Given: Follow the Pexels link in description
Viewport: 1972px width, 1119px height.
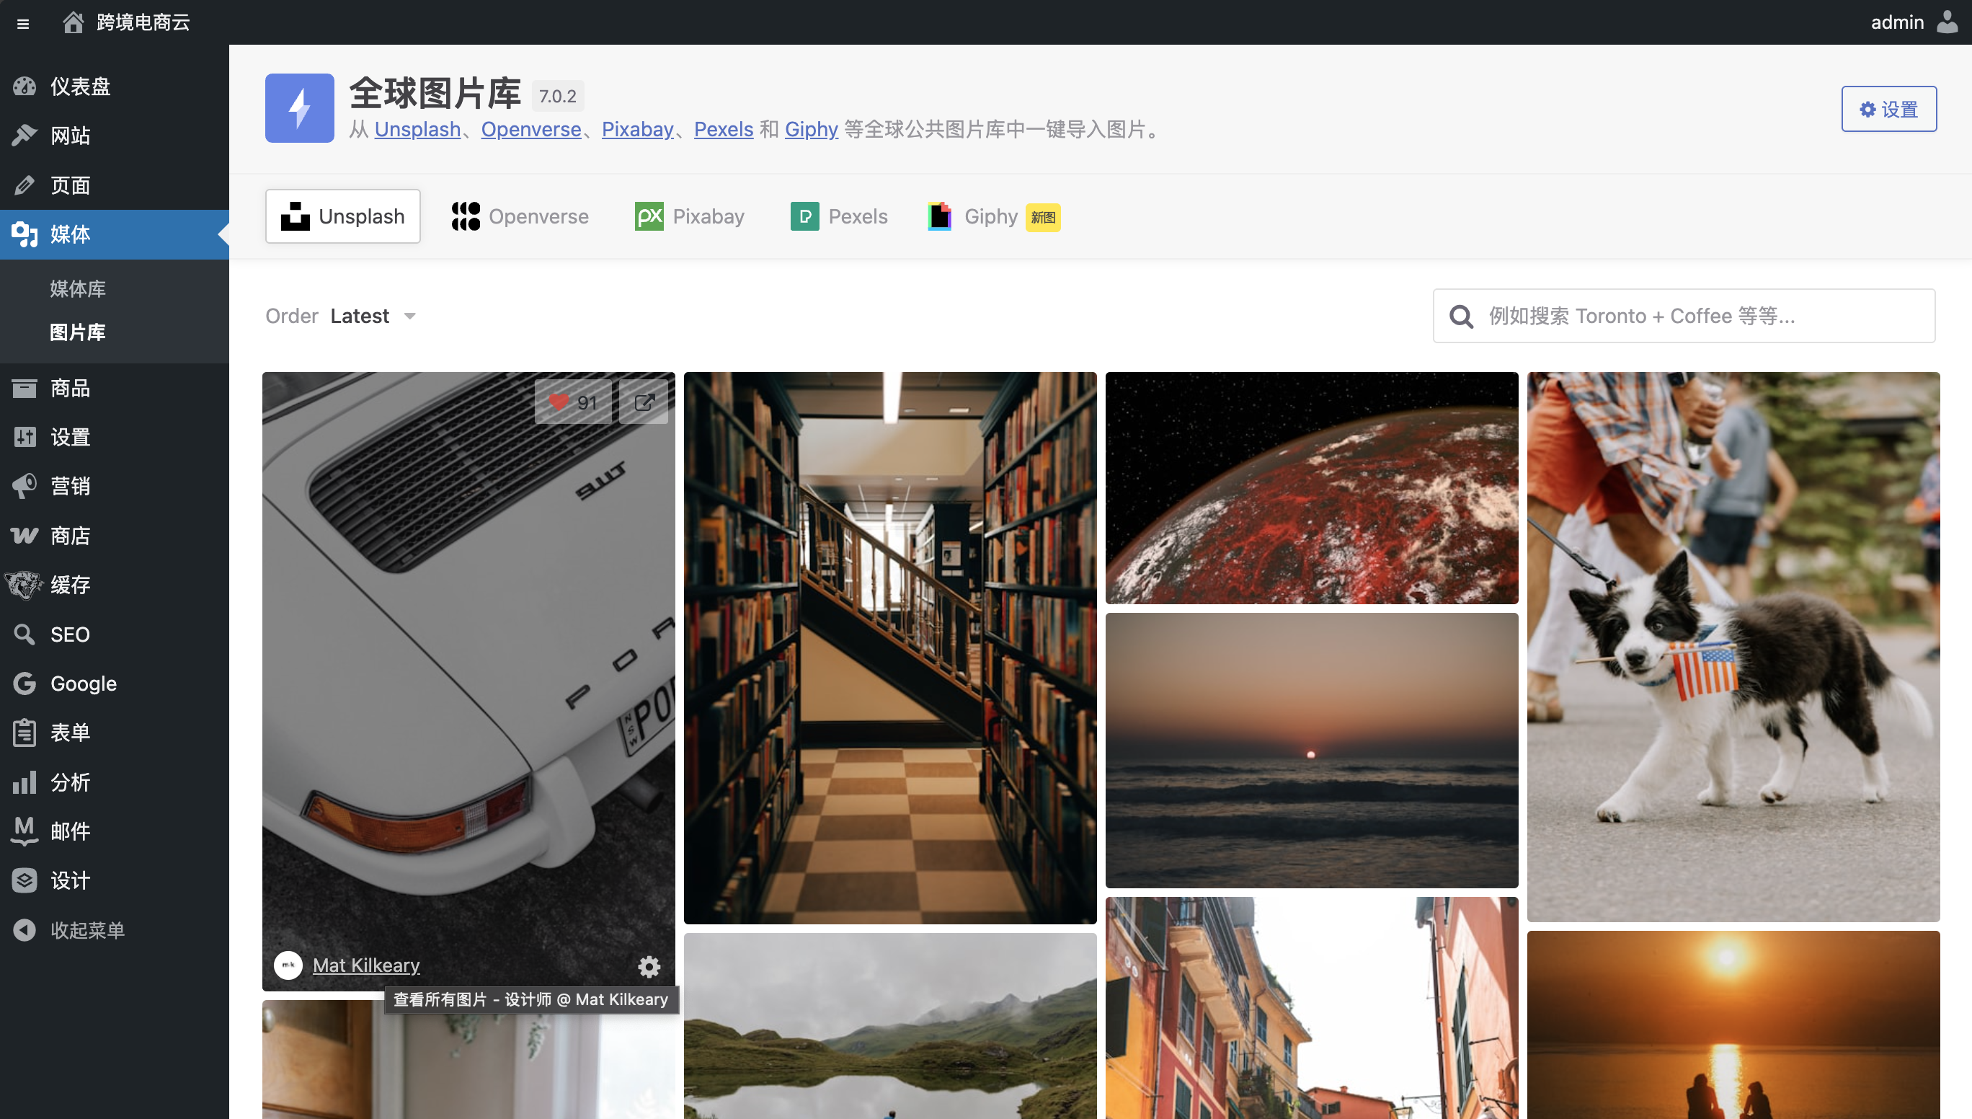Looking at the screenshot, I should [x=724, y=129].
